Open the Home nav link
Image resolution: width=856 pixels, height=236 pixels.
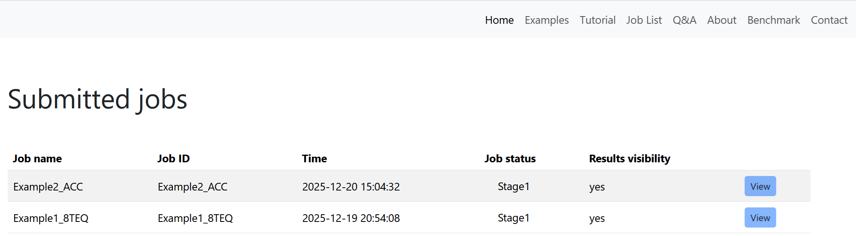[x=499, y=20]
